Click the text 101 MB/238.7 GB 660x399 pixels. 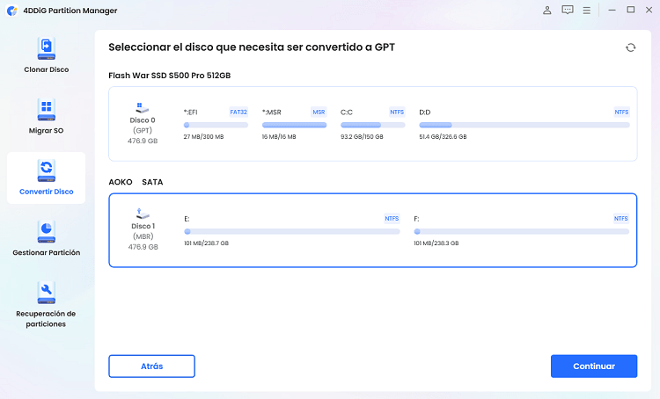[206, 243]
